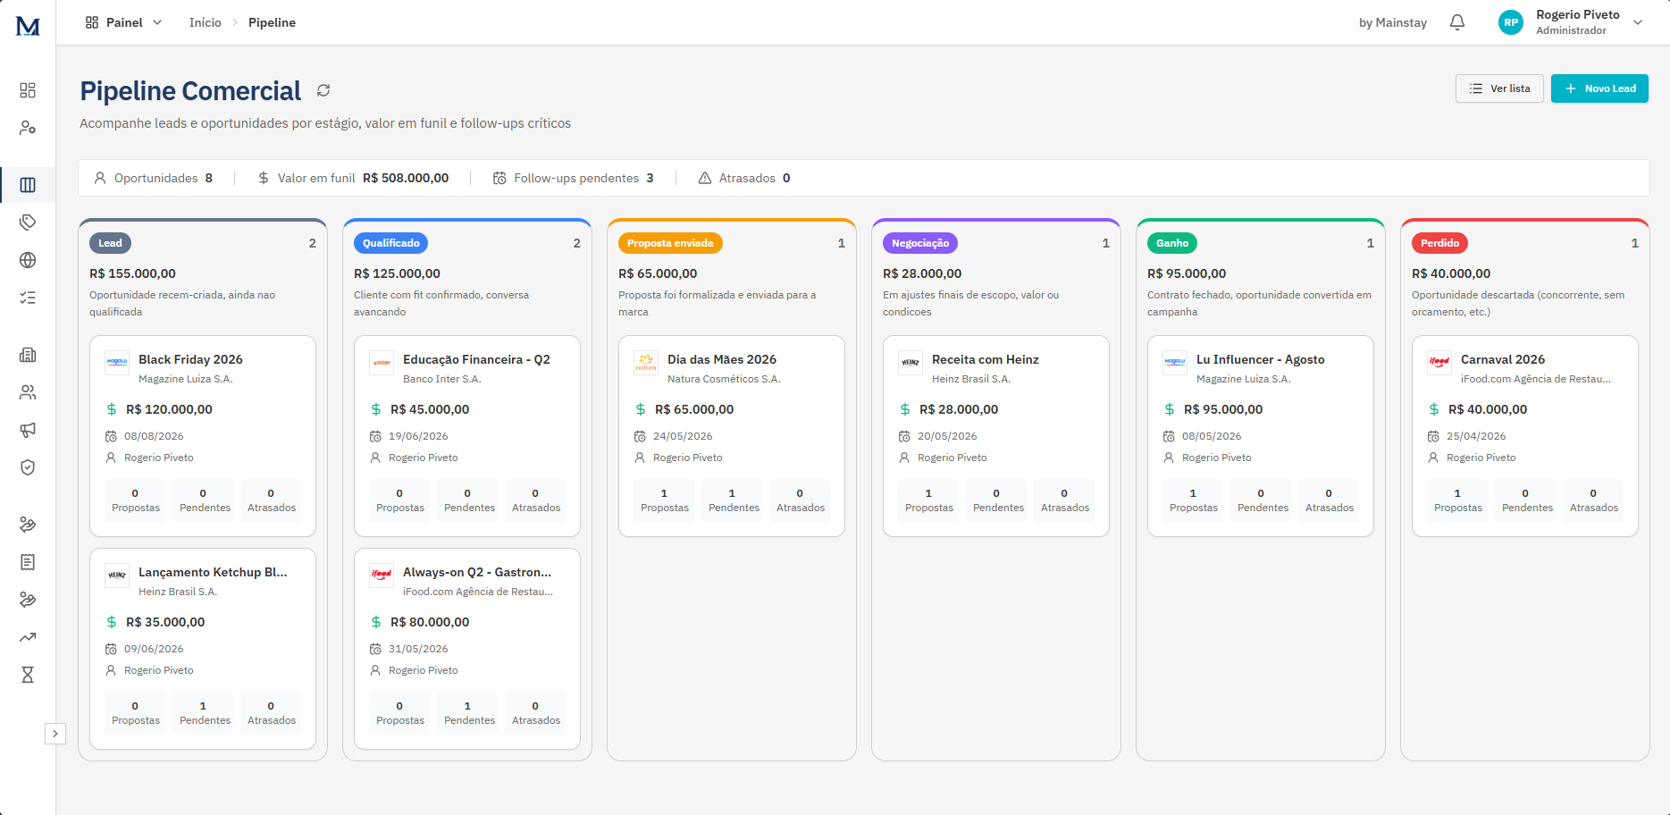Open the dashboard grid icon in sidebar
The height and width of the screenshot is (815, 1670).
tap(28, 90)
